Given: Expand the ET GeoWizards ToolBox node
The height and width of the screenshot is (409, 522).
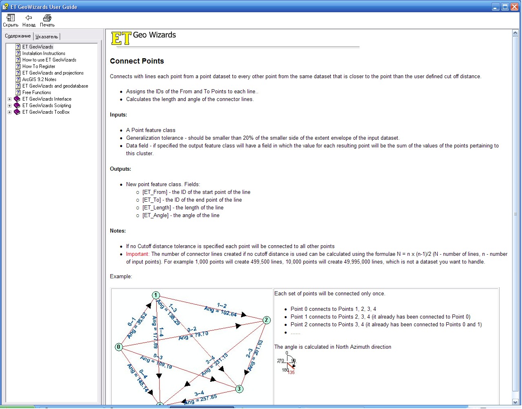Looking at the screenshot, I should [x=10, y=112].
